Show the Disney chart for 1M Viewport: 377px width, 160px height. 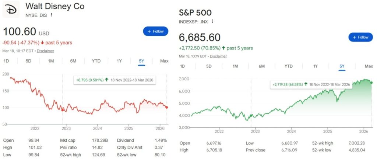click(51, 61)
